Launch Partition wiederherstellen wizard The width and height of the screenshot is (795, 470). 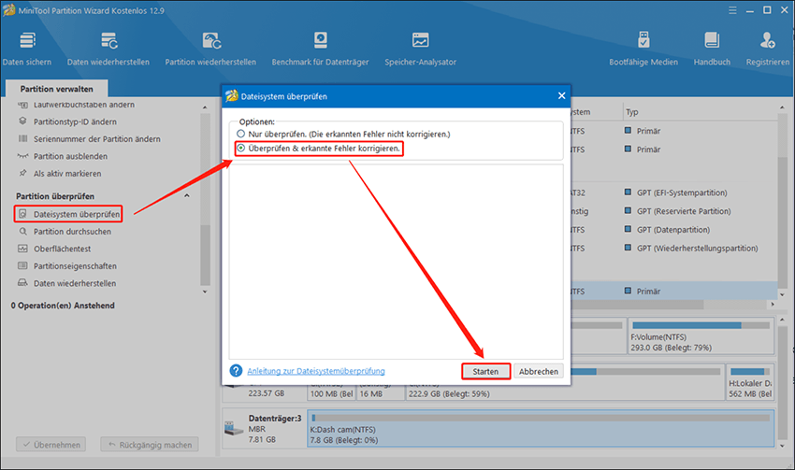(x=210, y=50)
